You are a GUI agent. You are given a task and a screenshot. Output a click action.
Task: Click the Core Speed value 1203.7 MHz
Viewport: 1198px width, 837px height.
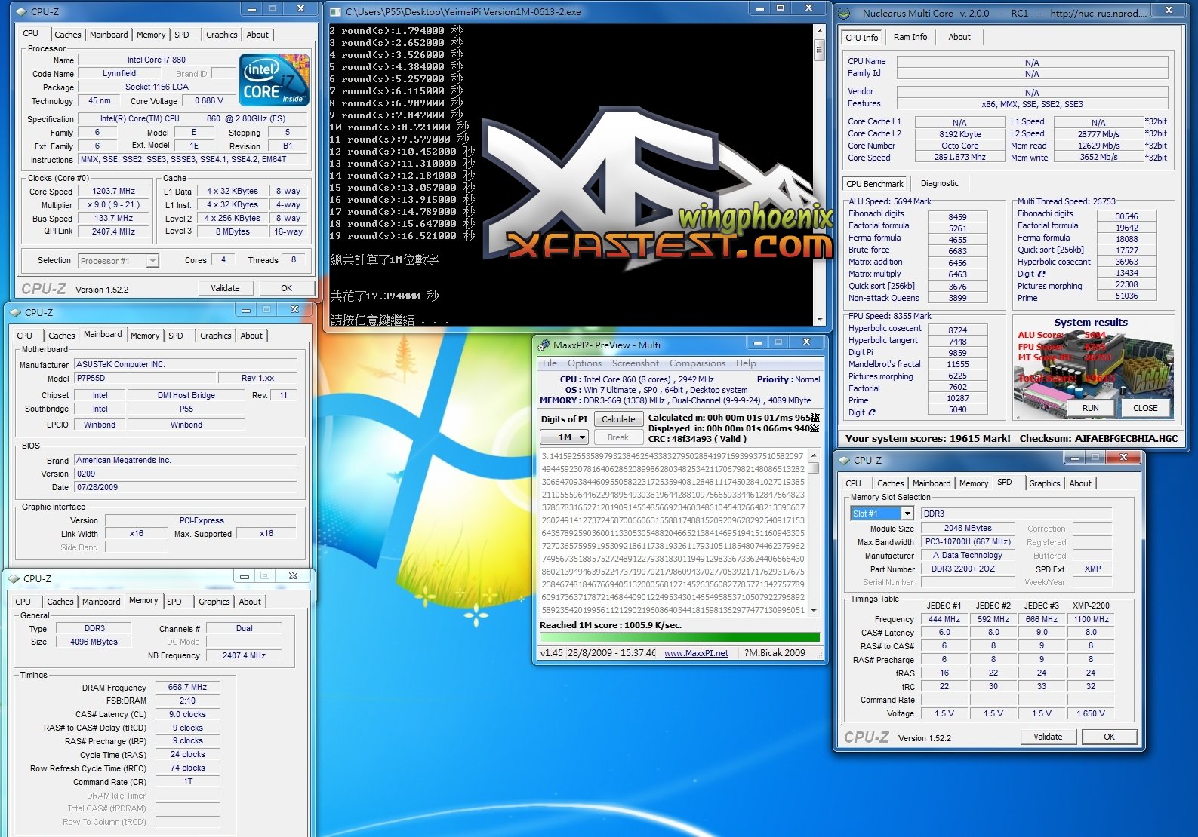(x=114, y=192)
